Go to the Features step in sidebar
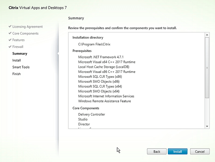215x162 pixels. point(18,40)
